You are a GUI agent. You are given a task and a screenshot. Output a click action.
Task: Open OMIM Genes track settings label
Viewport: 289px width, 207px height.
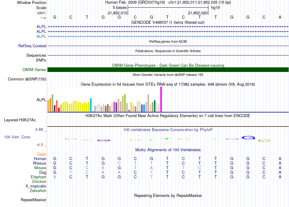[x=34, y=70]
